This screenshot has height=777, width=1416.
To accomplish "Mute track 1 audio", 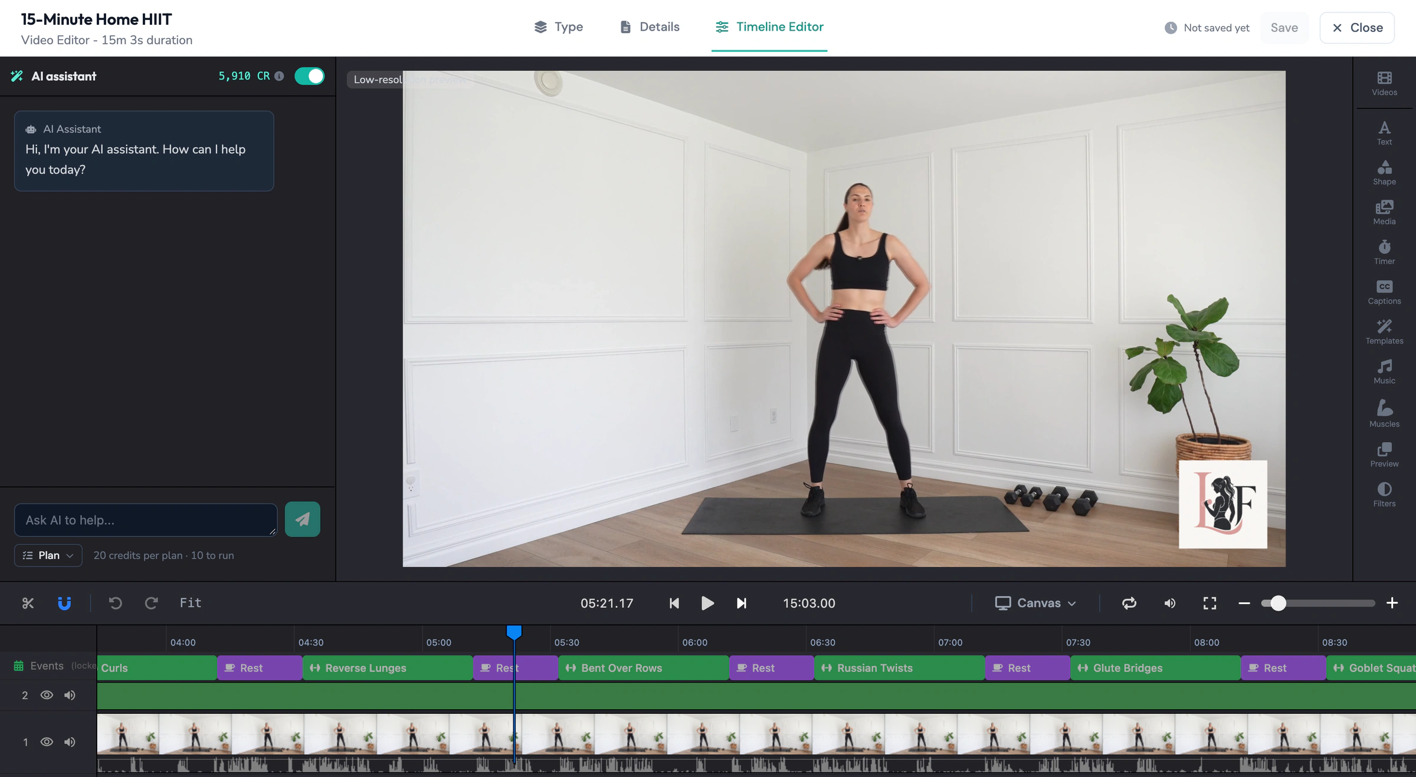I will (70, 742).
